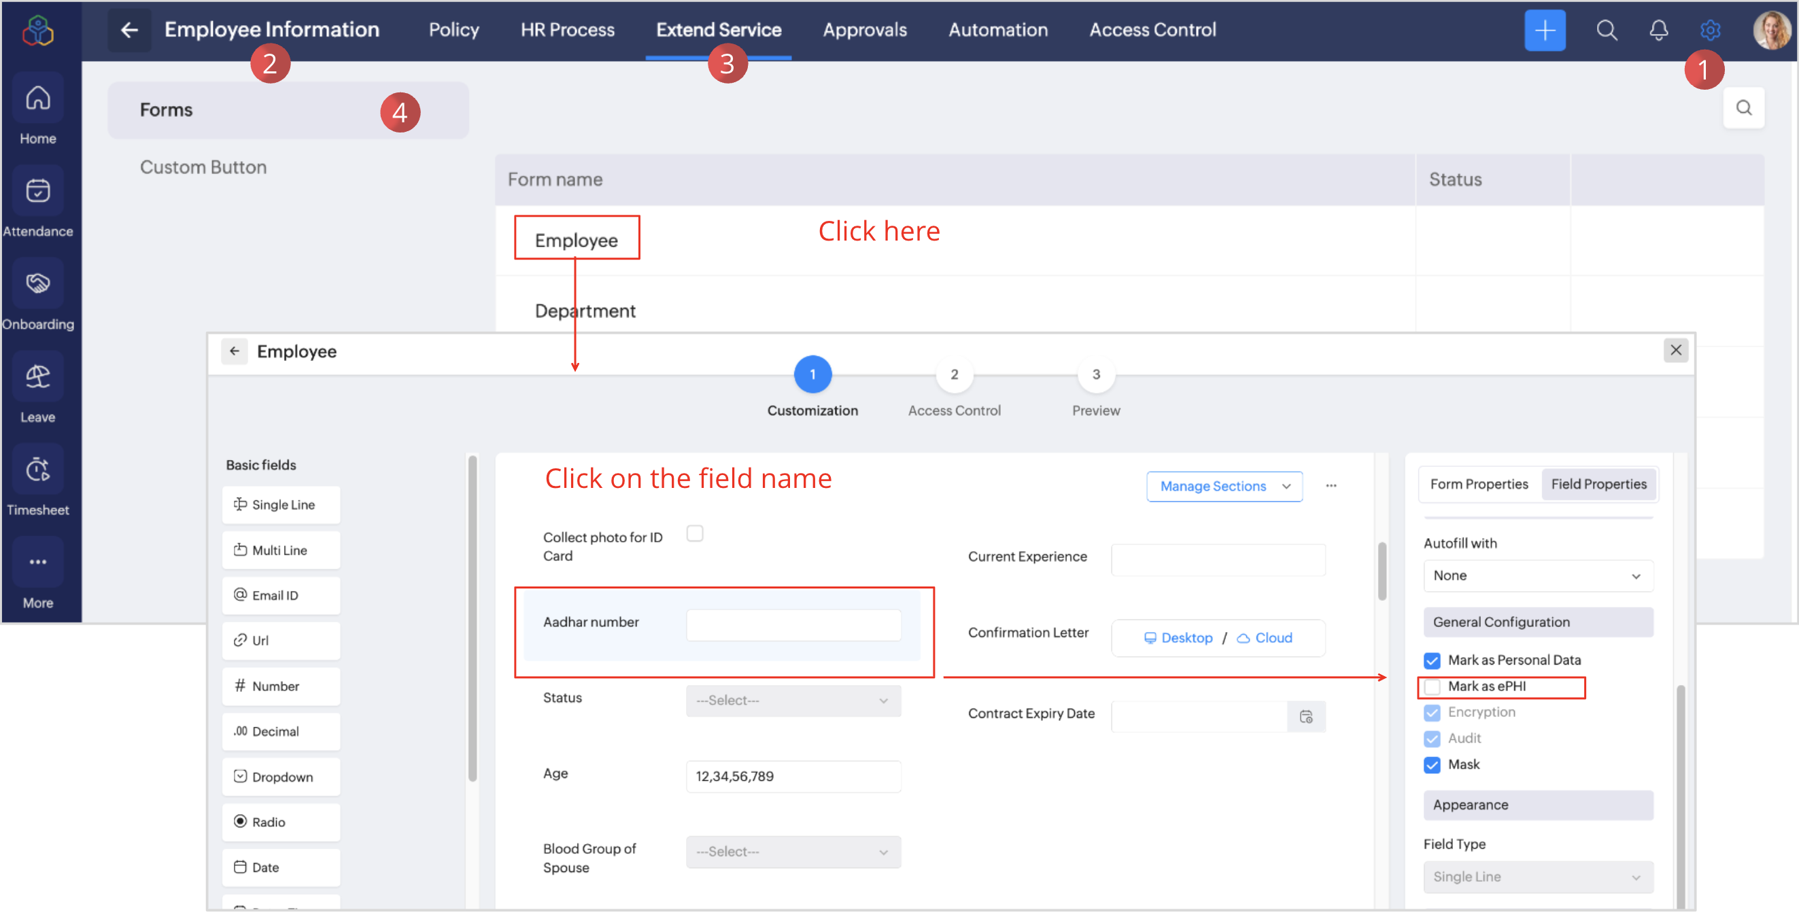Collapse the Appearance section

(x=1538, y=805)
